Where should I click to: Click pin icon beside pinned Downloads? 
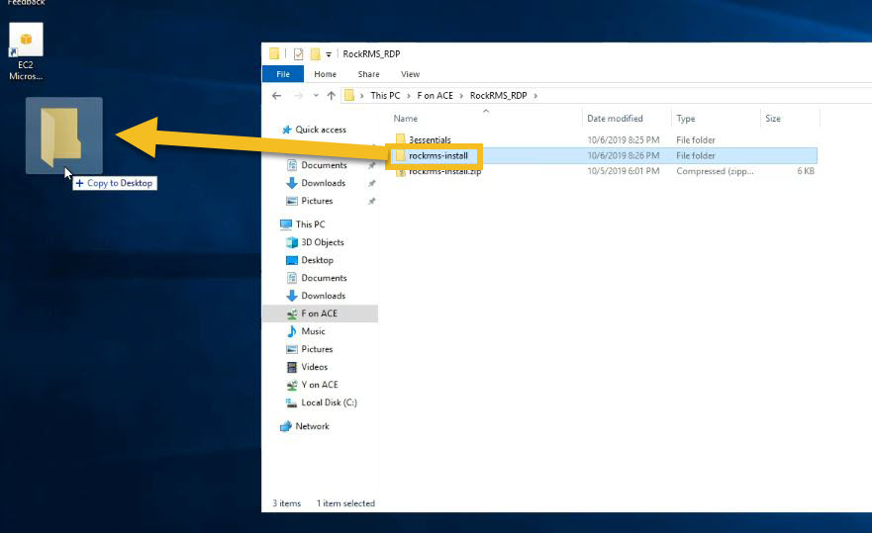click(371, 183)
